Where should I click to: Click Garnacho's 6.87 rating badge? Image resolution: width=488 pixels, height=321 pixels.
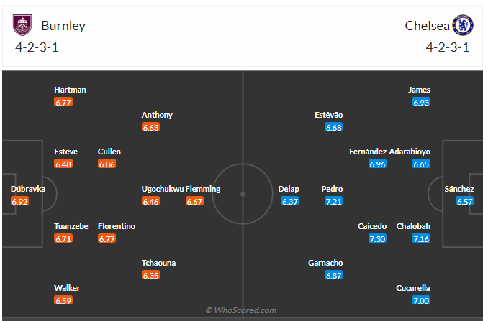(333, 276)
